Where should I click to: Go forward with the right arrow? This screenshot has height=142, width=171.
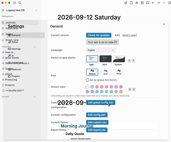click(x=158, y=3)
